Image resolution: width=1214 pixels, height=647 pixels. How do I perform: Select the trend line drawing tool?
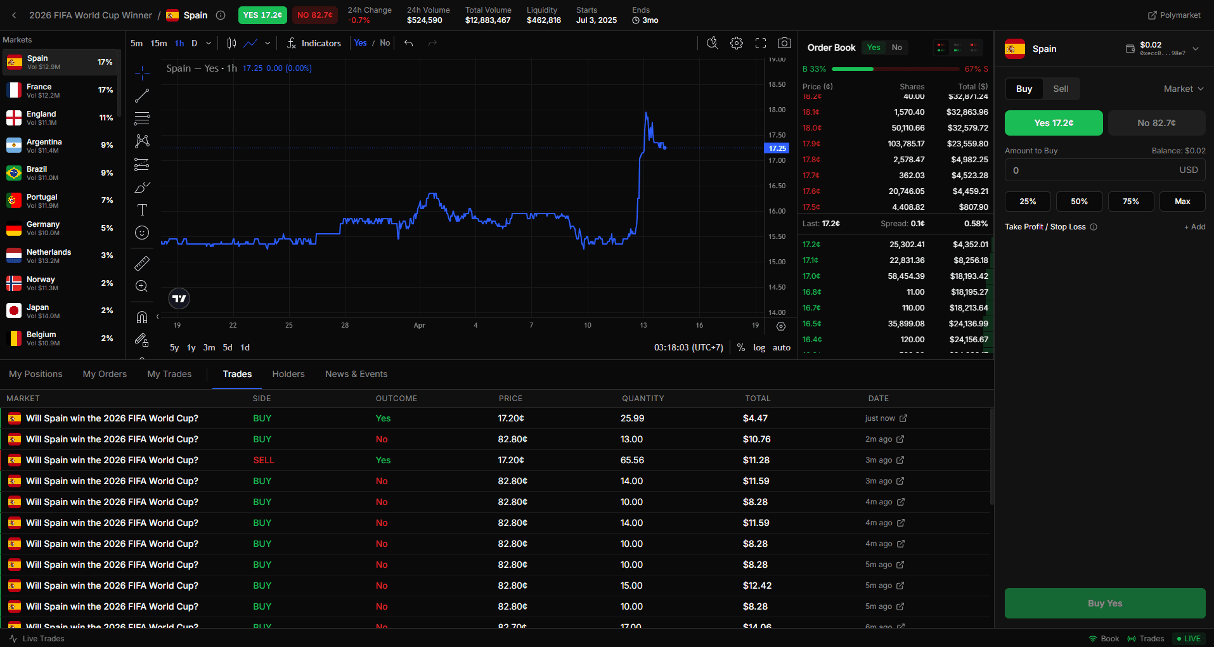point(142,96)
